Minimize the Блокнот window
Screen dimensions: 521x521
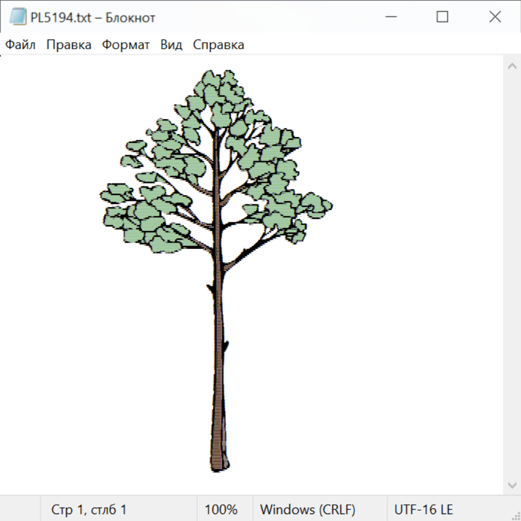tap(390, 17)
